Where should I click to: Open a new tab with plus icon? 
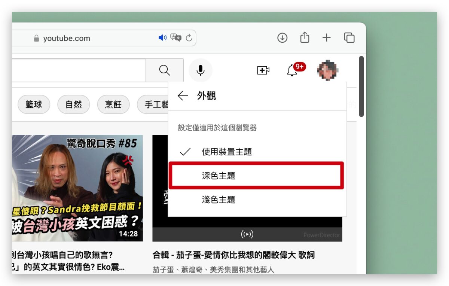(327, 38)
